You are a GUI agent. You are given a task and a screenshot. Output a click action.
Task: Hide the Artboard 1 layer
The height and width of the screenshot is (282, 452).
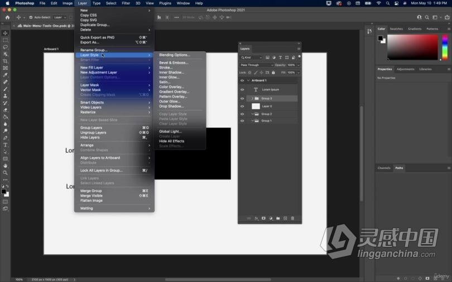click(242, 81)
